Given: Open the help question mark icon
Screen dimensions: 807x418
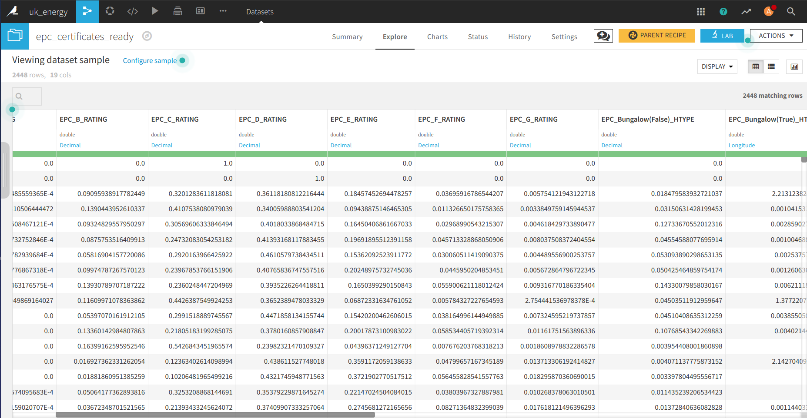Looking at the screenshot, I should click(x=723, y=12).
